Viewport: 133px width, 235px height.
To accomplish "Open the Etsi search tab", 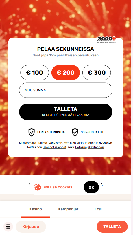I will (98, 209).
